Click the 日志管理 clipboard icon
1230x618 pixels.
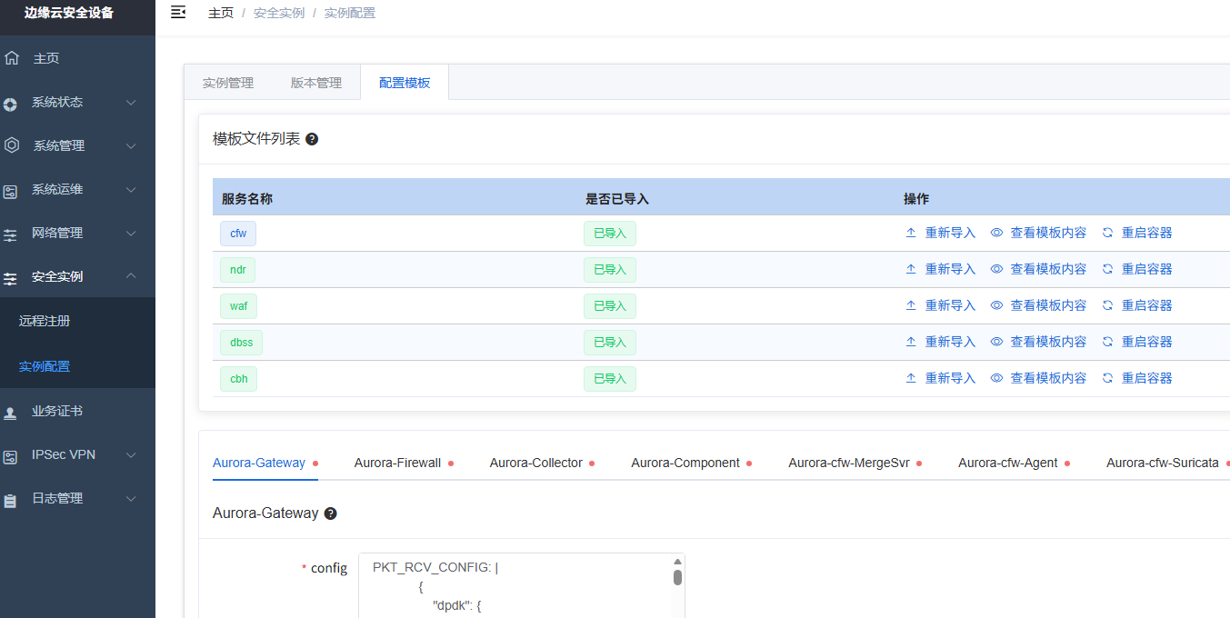point(11,499)
